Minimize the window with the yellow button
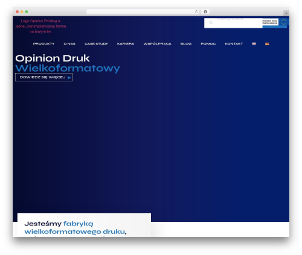302x255 pixels. coord(22,12)
